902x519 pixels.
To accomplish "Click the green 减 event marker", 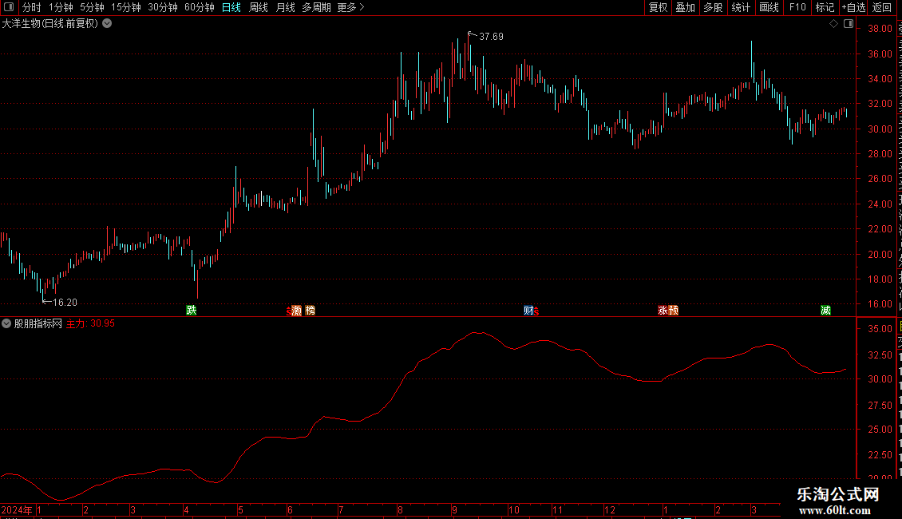I will click(x=825, y=311).
